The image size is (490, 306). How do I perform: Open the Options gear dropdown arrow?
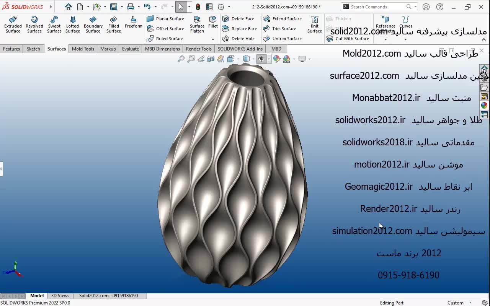[x=229, y=7]
